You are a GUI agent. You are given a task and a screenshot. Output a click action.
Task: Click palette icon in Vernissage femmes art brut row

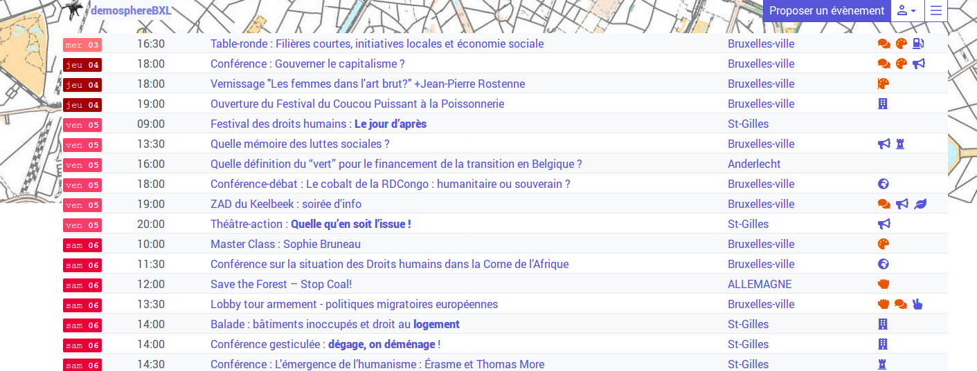(x=883, y=84)
